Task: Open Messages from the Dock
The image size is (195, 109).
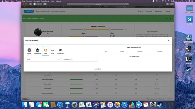Action: tap(39, 105)
